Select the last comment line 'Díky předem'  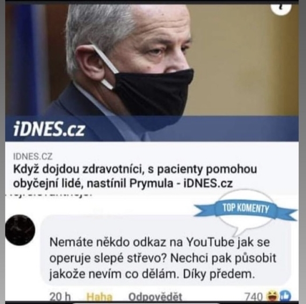219,274
